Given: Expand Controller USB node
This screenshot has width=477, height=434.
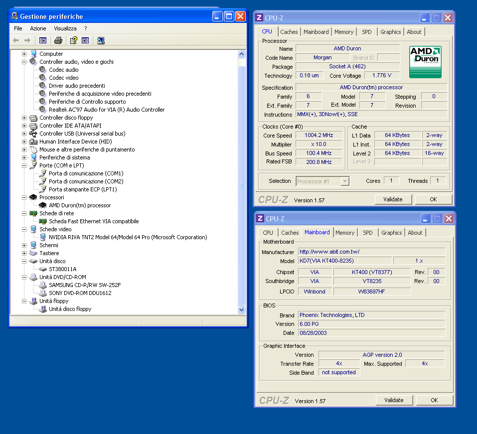Looking at the screenshot, I should point(24,134).
